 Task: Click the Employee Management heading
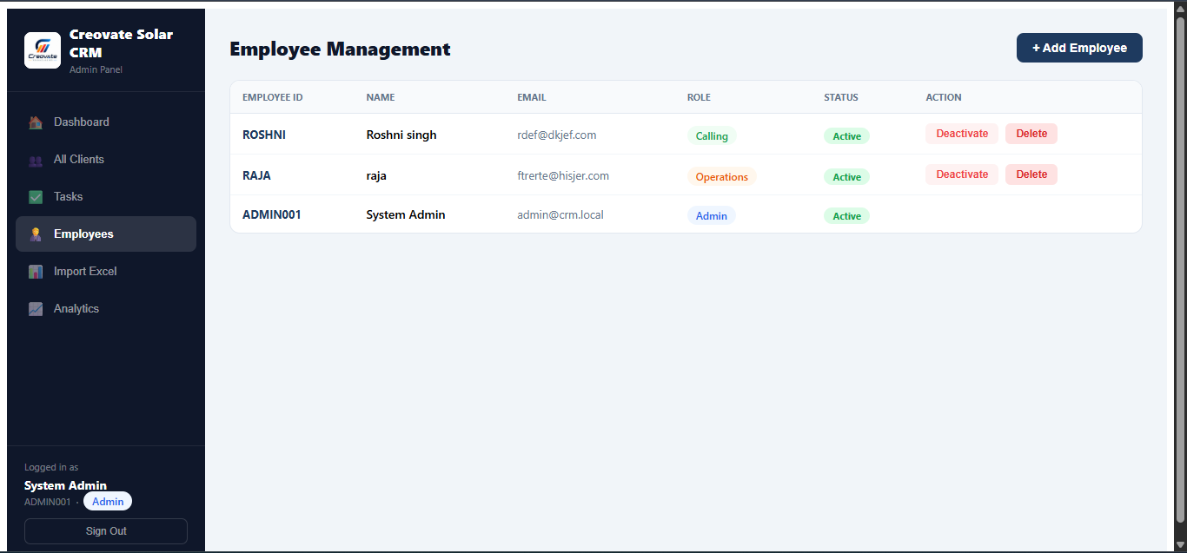point(340,49)
